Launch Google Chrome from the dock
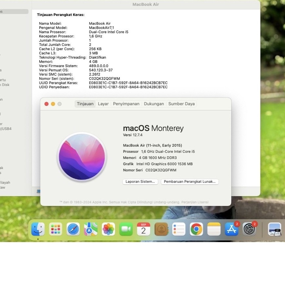 196,229
